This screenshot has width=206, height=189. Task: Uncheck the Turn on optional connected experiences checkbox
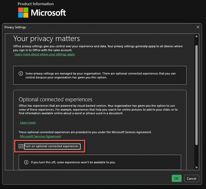pyautogui.click(x=21, y=146)
